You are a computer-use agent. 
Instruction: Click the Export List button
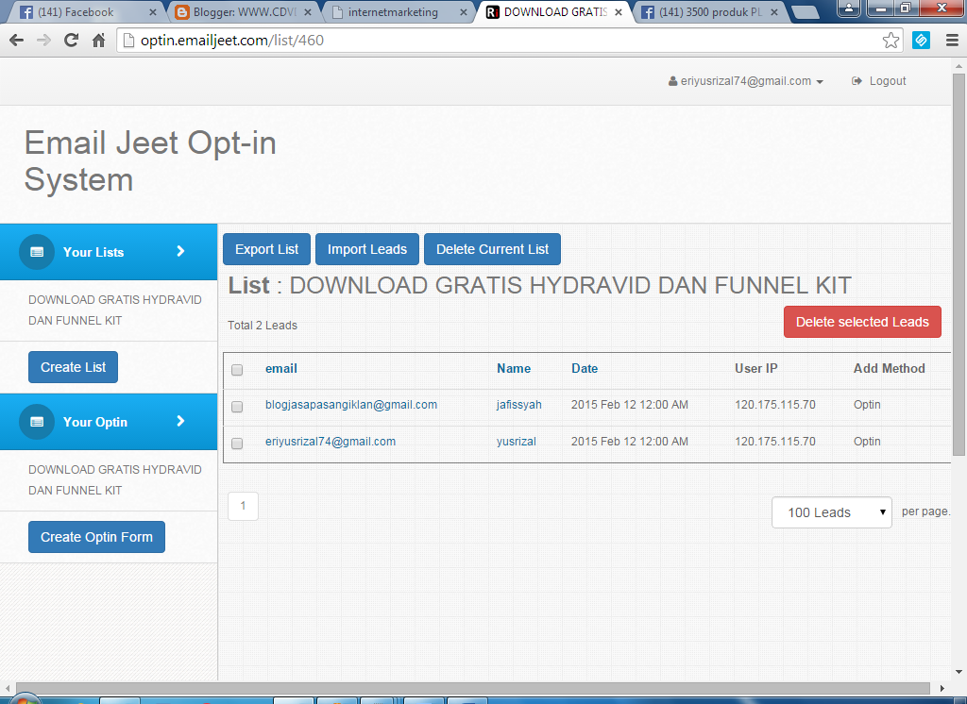pyautogui.click(x=266, y=249)
